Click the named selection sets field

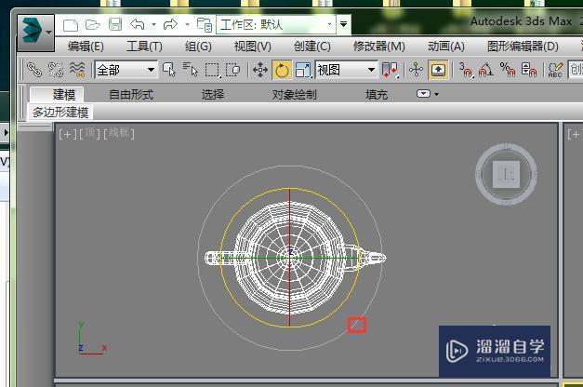point(576,70)
